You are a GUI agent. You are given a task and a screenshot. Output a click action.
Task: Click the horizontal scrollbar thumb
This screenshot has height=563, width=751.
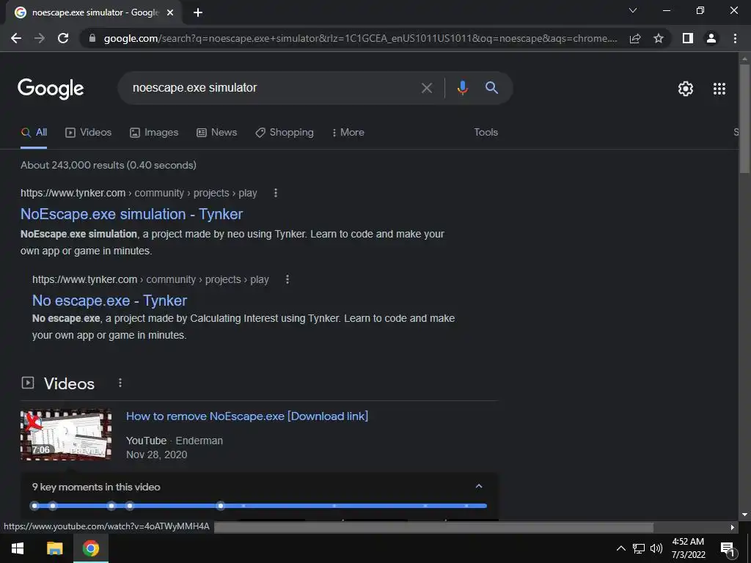pyautogui.click(x=433, y=527)
